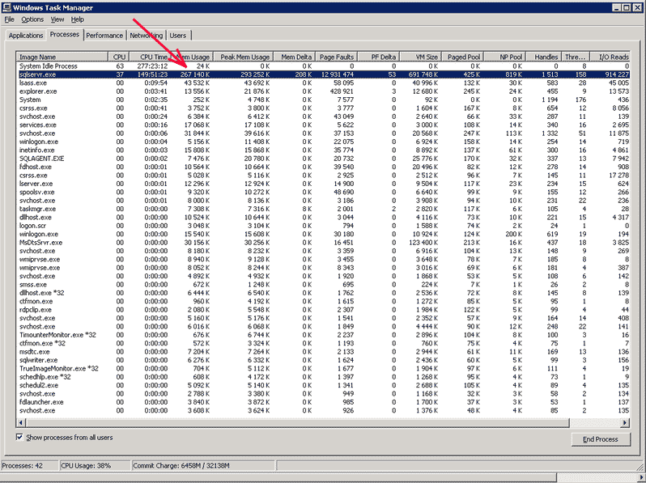Select the smss.exe process

coord(323,285)
